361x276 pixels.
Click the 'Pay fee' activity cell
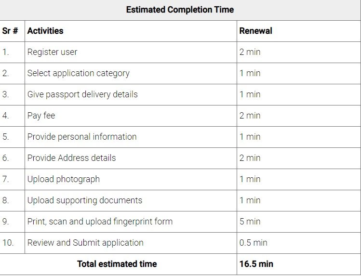tap(41, 116)
